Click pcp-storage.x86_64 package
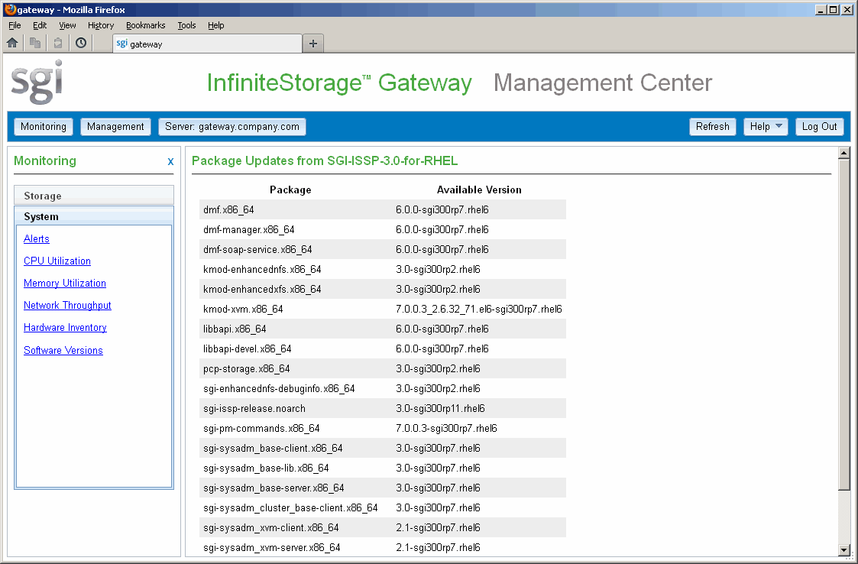The height and width of the screenshot is (564, 858). click(246, 368)
